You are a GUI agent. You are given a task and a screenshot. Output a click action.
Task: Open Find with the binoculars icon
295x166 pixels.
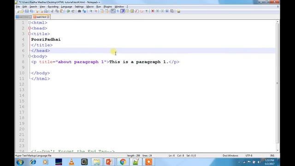click(x=79, y=11)
